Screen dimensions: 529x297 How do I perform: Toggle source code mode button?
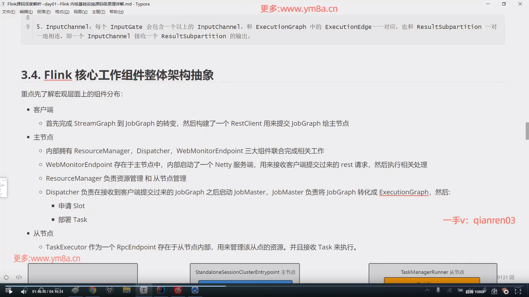pyautogui.click(x=19, y=277)
